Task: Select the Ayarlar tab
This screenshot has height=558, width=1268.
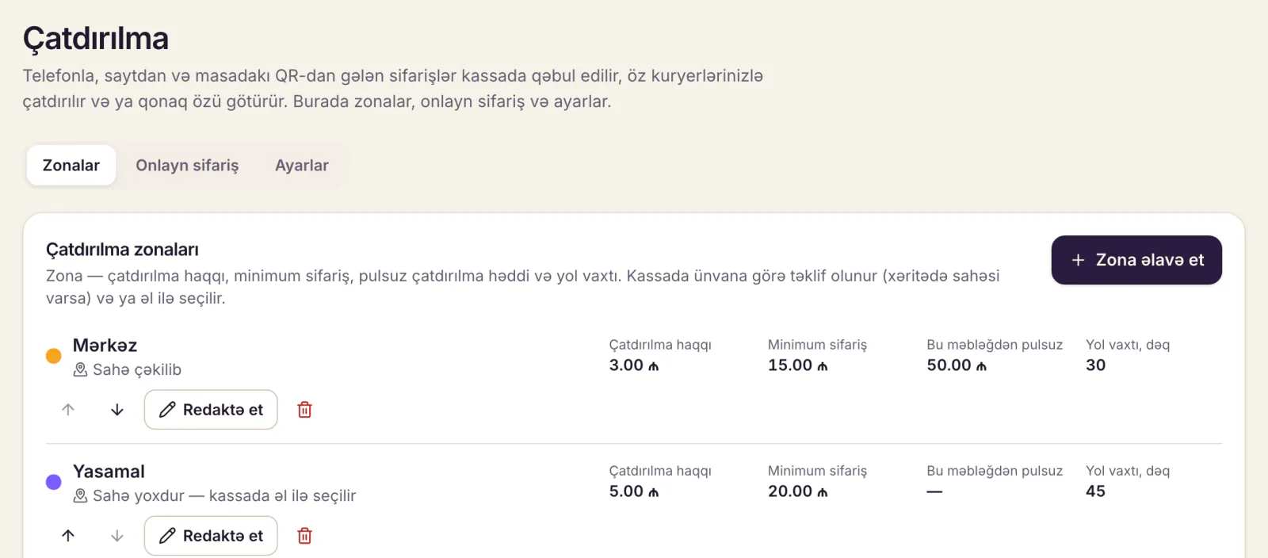Action: tap(301, 165)
